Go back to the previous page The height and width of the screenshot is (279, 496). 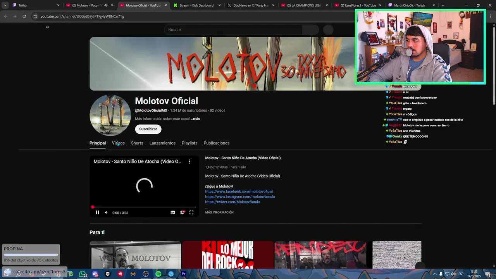click(x=5, y=16)
